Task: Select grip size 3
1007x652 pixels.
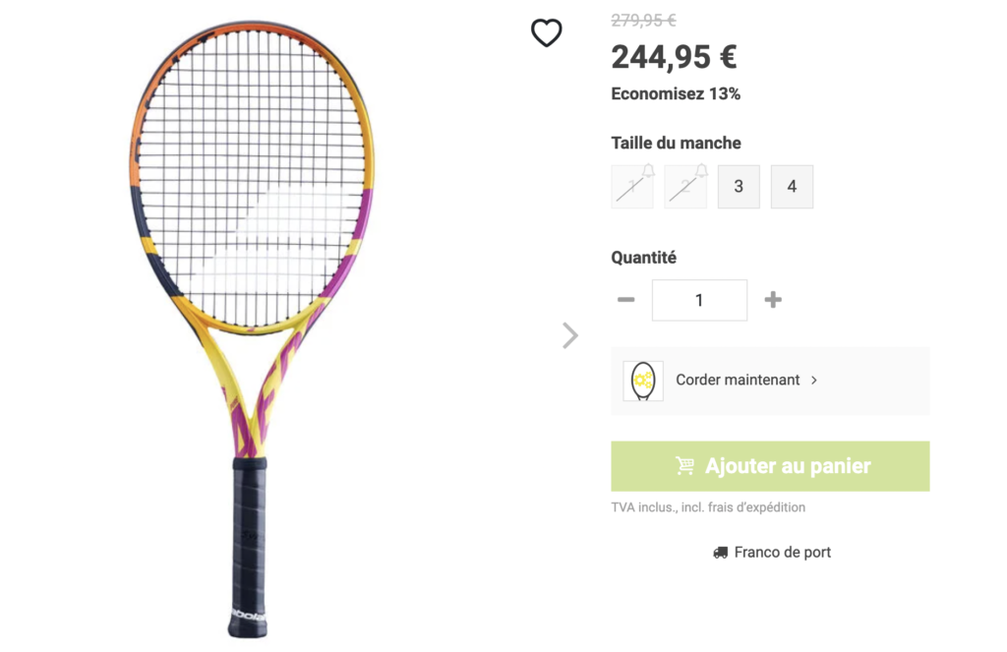Action: pos(739,187)
